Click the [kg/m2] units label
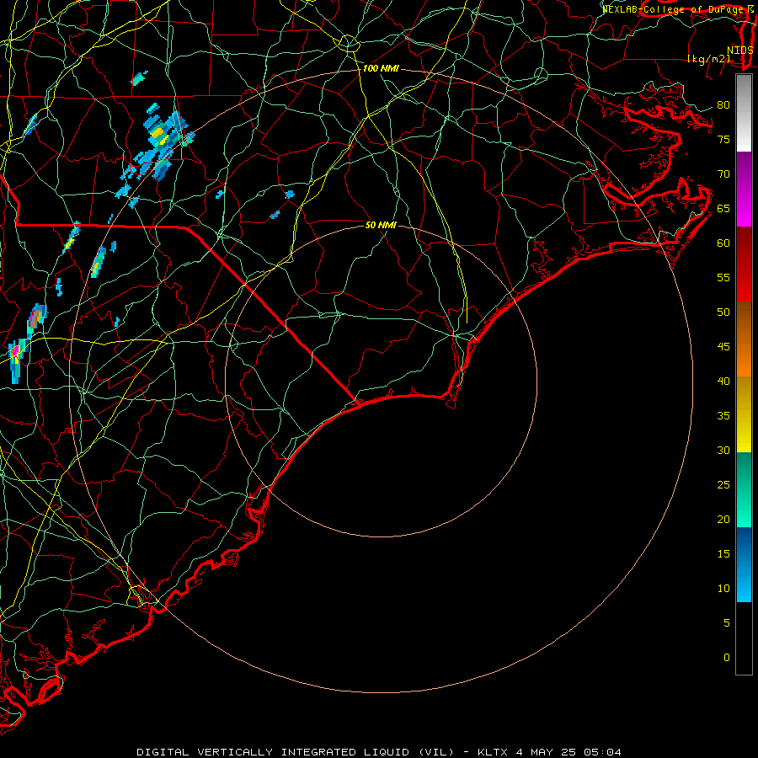Viewport: 758px width, 758px height. [x=709, y=59]
